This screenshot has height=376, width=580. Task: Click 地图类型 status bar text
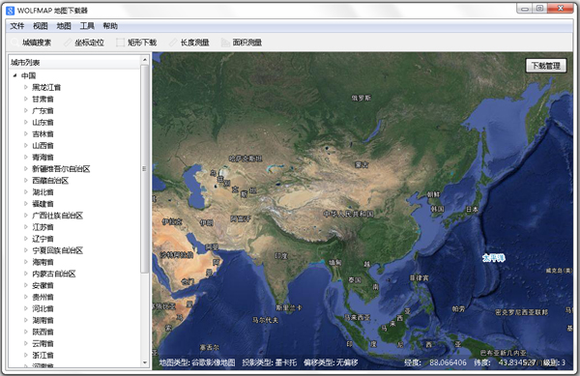tap(197, 362)
